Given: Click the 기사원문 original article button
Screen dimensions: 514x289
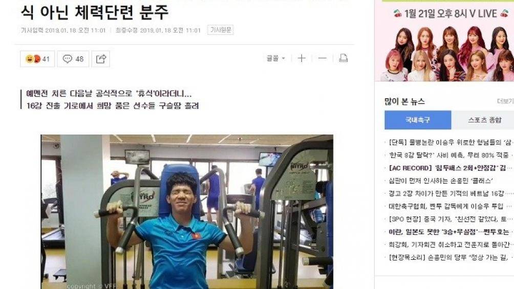Looking at the screenshot, I should tap(220, 30).
